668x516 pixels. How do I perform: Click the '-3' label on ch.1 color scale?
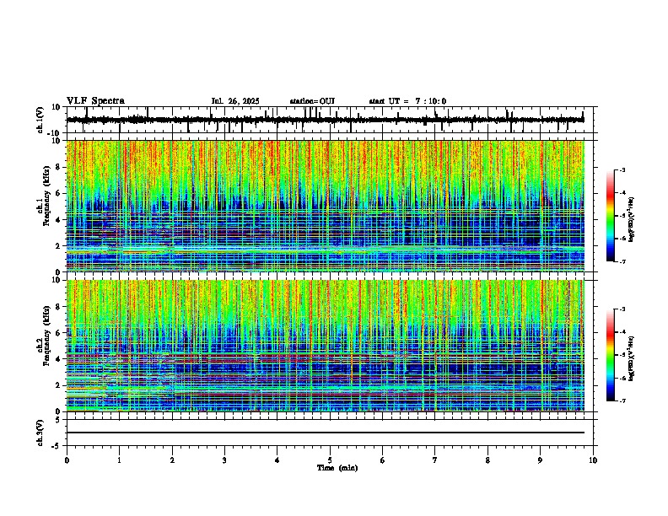[622, 170]
